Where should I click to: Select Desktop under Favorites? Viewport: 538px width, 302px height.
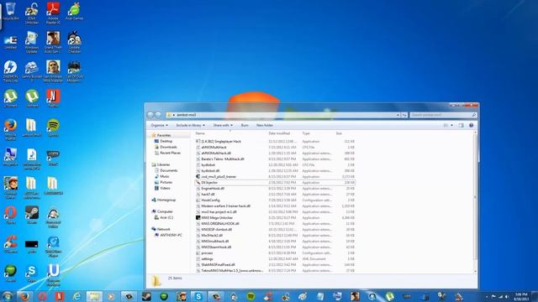pos(166,141)
